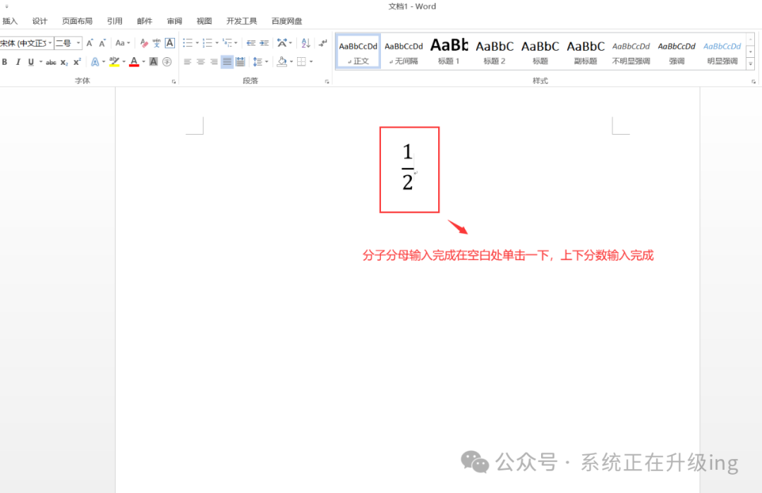Expand bullet library dropdown arrow

point(198,43)
